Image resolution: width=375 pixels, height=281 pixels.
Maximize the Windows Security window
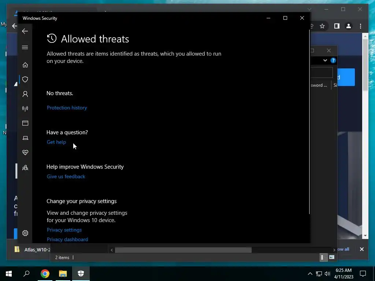(x=285, y=18)
